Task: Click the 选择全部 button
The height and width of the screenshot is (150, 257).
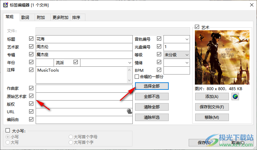Action: (152, 86)
